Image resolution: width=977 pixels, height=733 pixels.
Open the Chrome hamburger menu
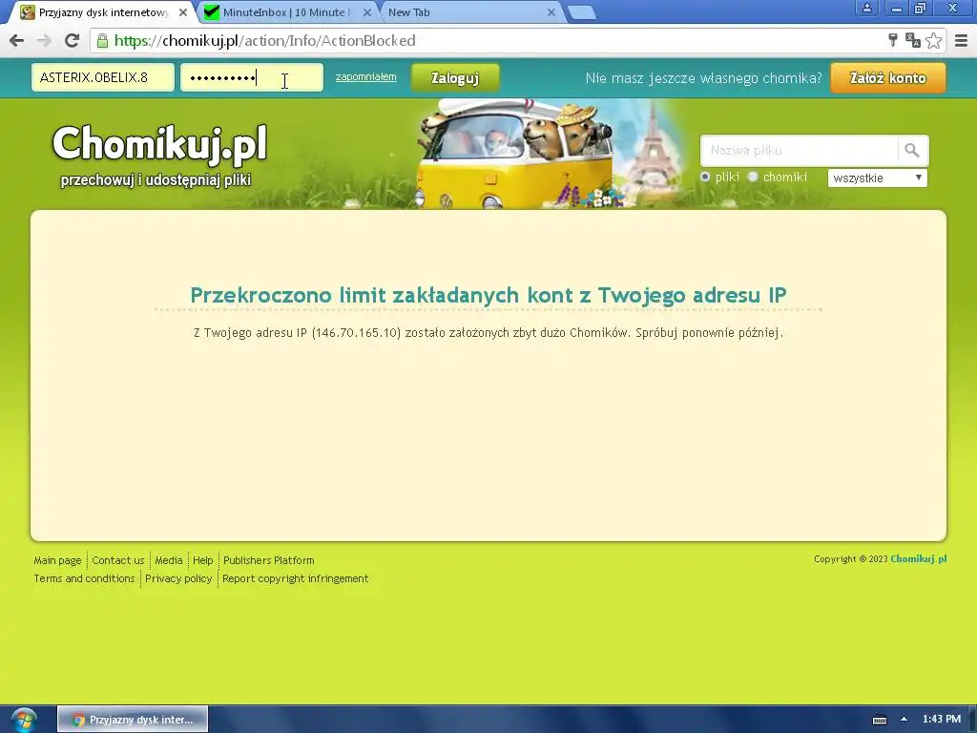961,40
